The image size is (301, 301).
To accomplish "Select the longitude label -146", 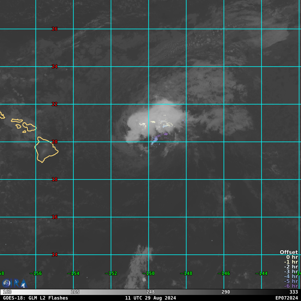I will pyautogui.click(x=224, y=274).
